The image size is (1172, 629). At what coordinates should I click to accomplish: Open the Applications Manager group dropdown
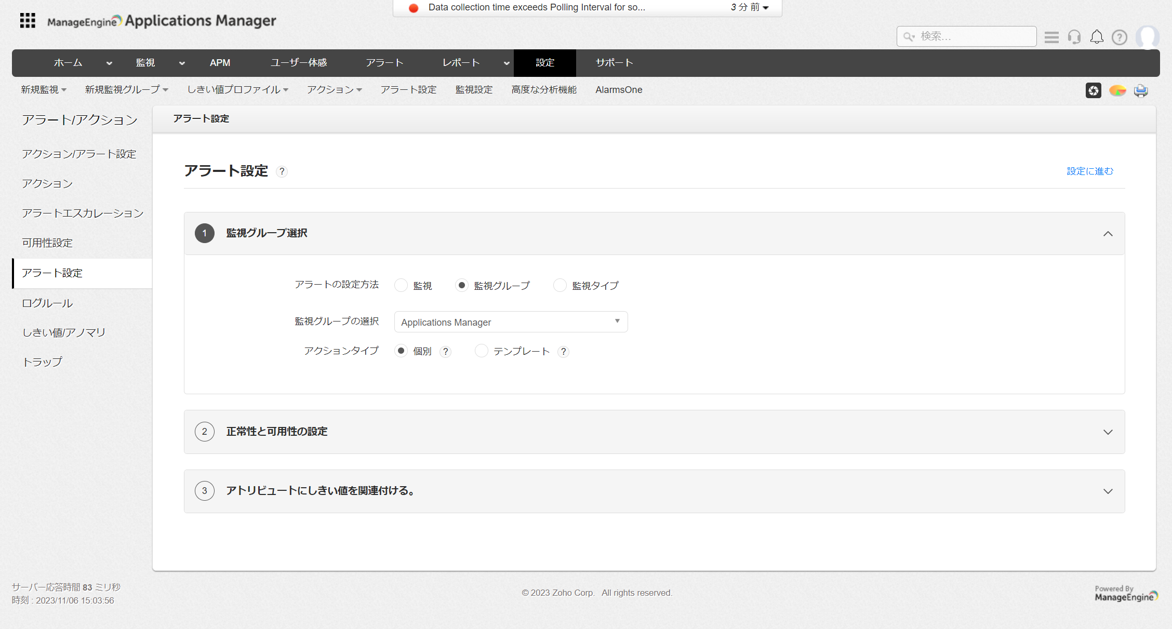pos(511,322)
